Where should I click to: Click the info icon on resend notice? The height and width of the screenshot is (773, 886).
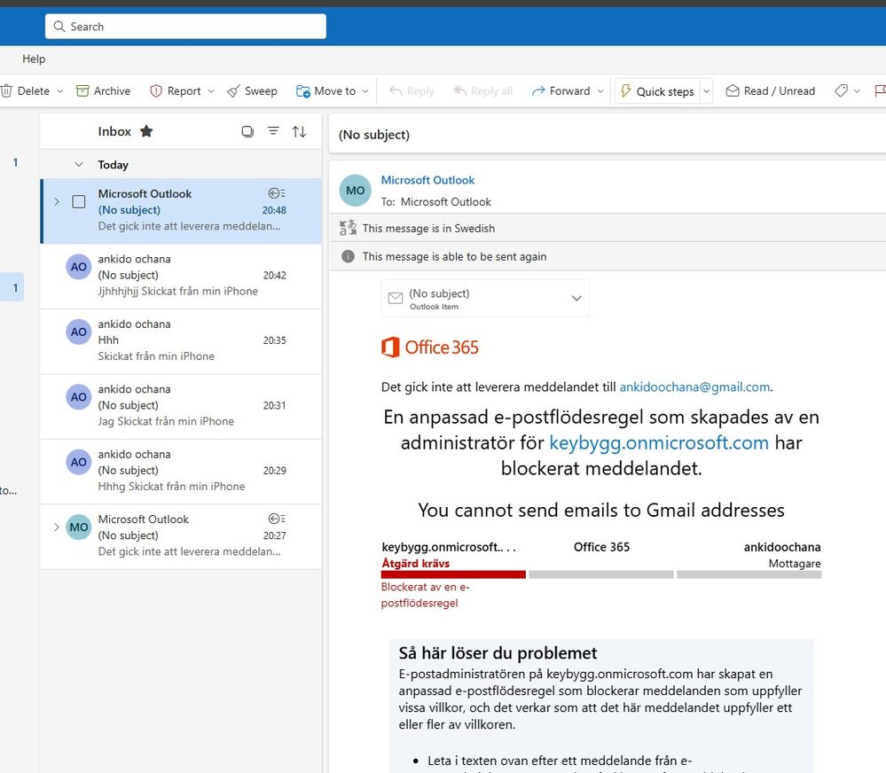(348, 256)
